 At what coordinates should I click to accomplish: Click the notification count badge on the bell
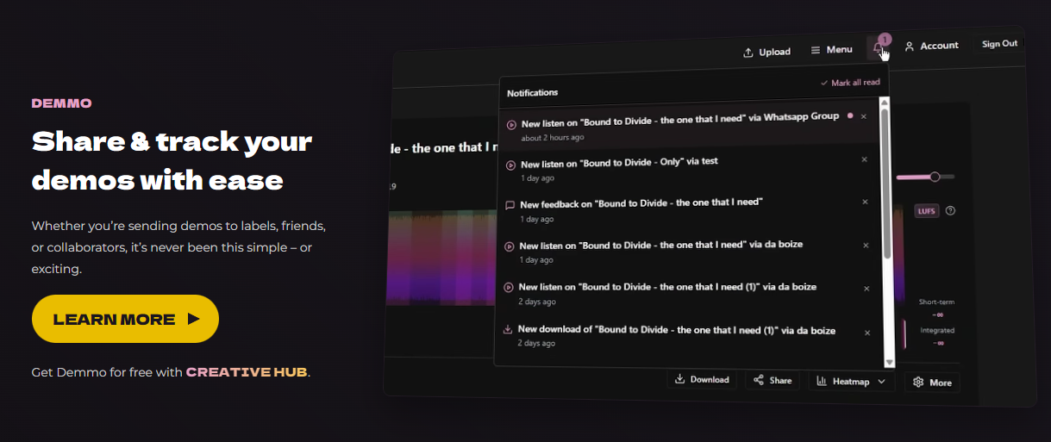(x=885, y=40)
